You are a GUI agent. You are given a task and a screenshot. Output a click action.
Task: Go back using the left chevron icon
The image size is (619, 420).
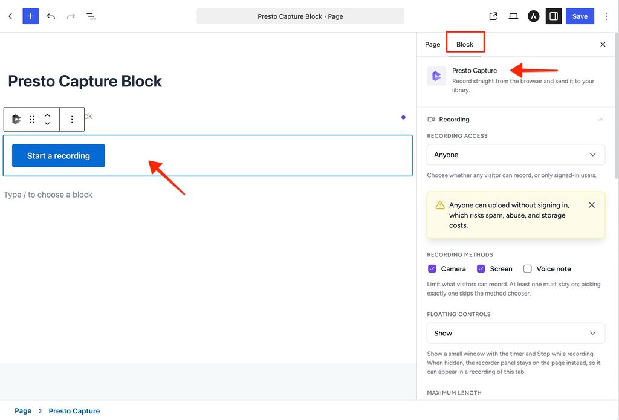10,16
